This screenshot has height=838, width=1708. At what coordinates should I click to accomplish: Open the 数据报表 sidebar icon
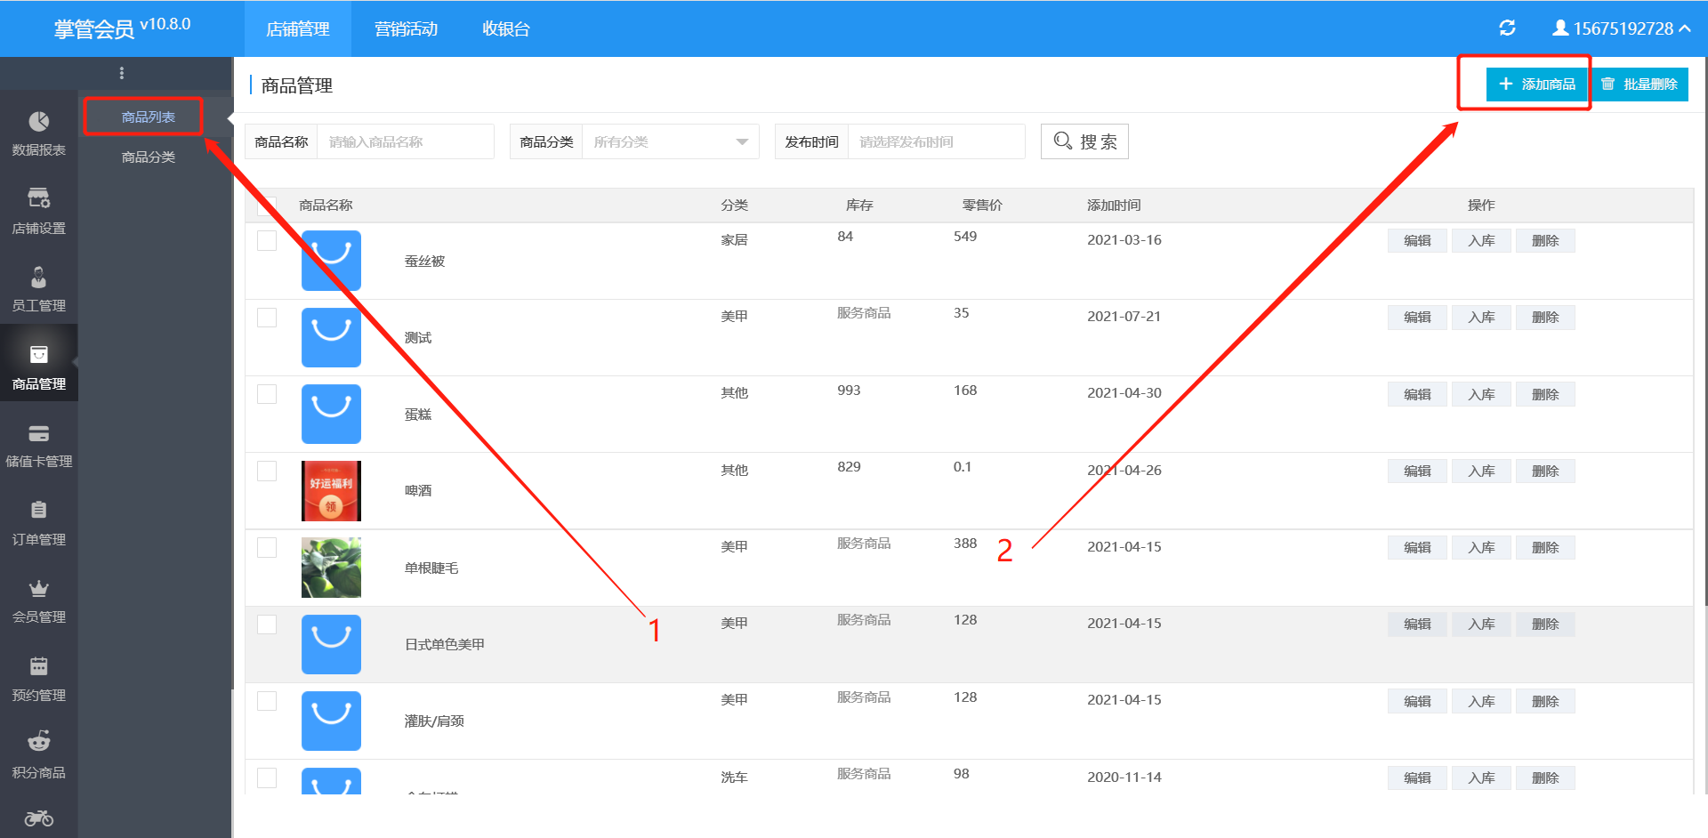coord(38,123)
